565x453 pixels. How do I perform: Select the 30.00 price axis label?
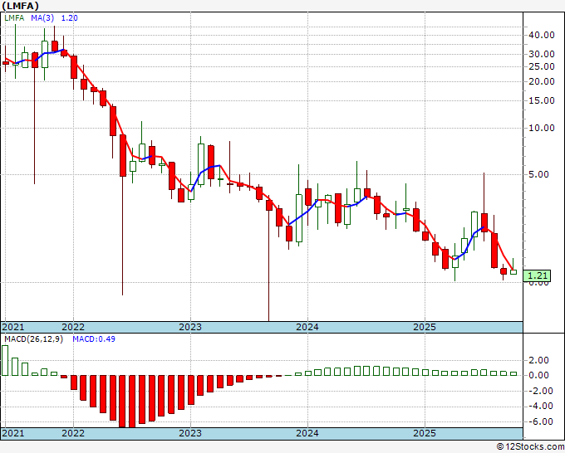click(542, 54)
